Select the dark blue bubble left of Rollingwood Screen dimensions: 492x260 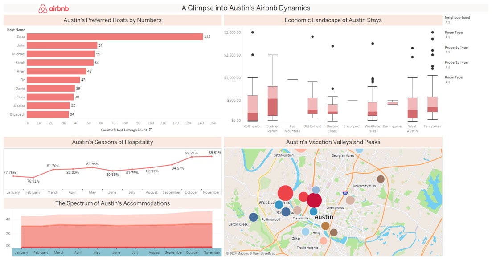tap(254, 217)
